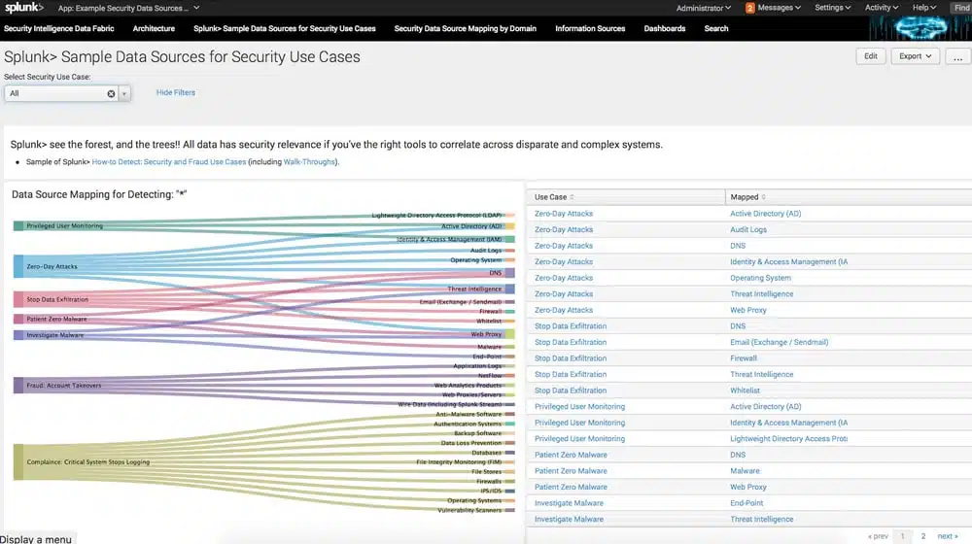Open the App selector dropdown
The width and height of the screenshot is (972, 544).
(129, 8)
